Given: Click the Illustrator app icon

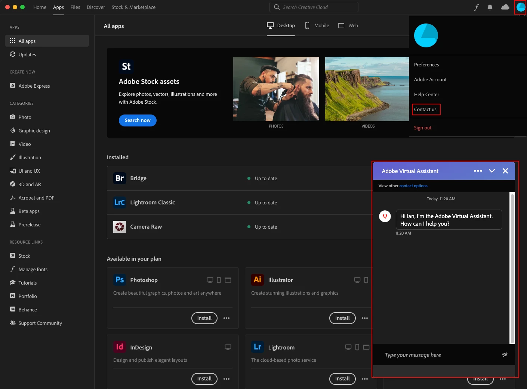Looking at the screenshot, I should (x=258, y=280).
